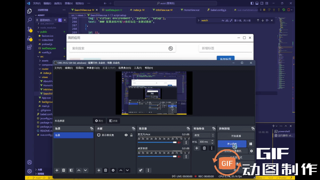Open the Source Control view in VS Code
Image resolution: width=320 pixels, height=180 pixels.
tap(29, 29)
